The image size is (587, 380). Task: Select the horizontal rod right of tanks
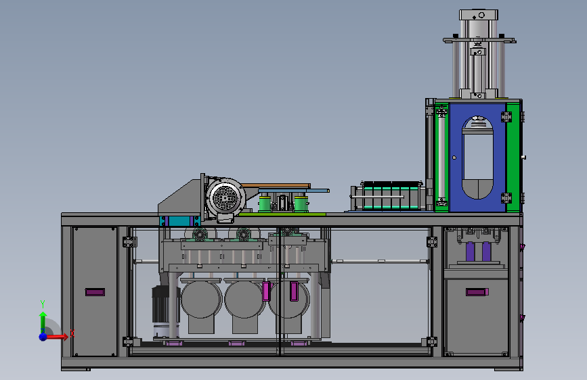(380, 261)
